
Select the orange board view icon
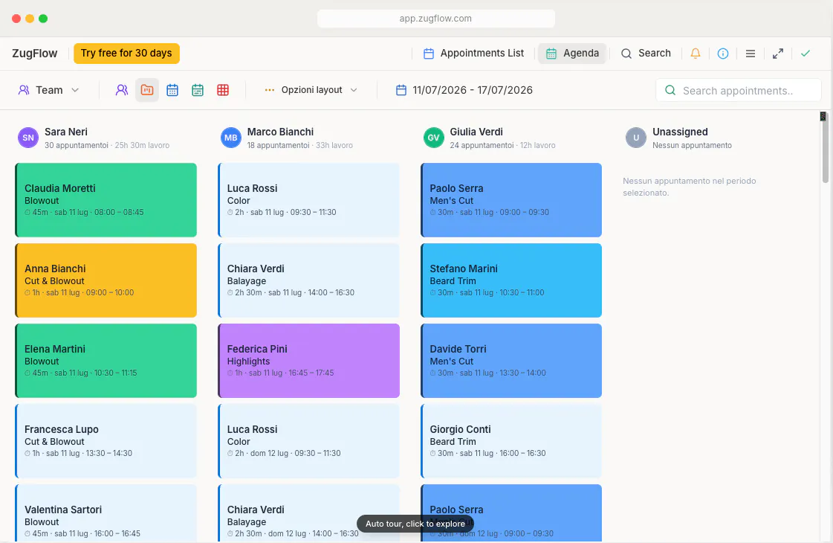147,90
